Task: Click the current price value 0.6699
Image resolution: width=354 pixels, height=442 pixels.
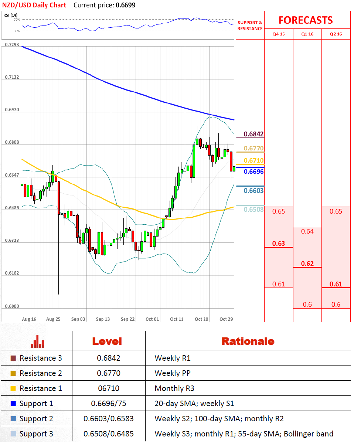Action: point(125,5)
